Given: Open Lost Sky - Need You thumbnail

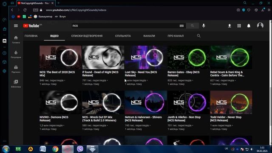Looking at the screenshot, I should (x=146, y=57).
